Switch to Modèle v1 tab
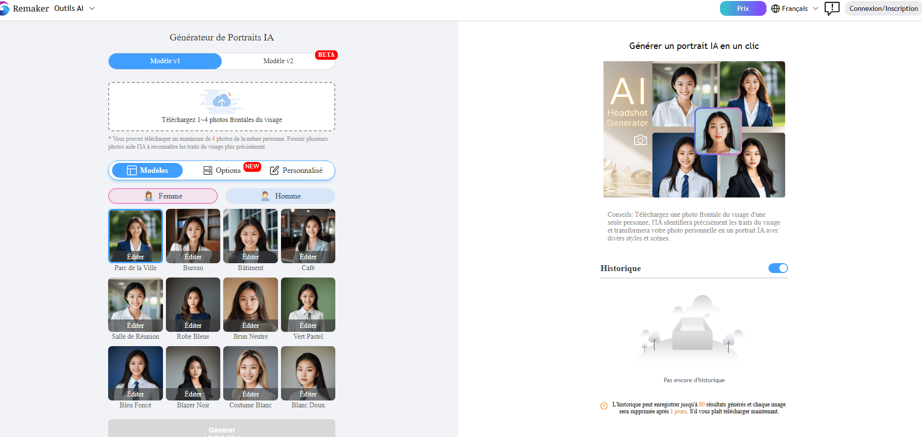 coord(165,61)
